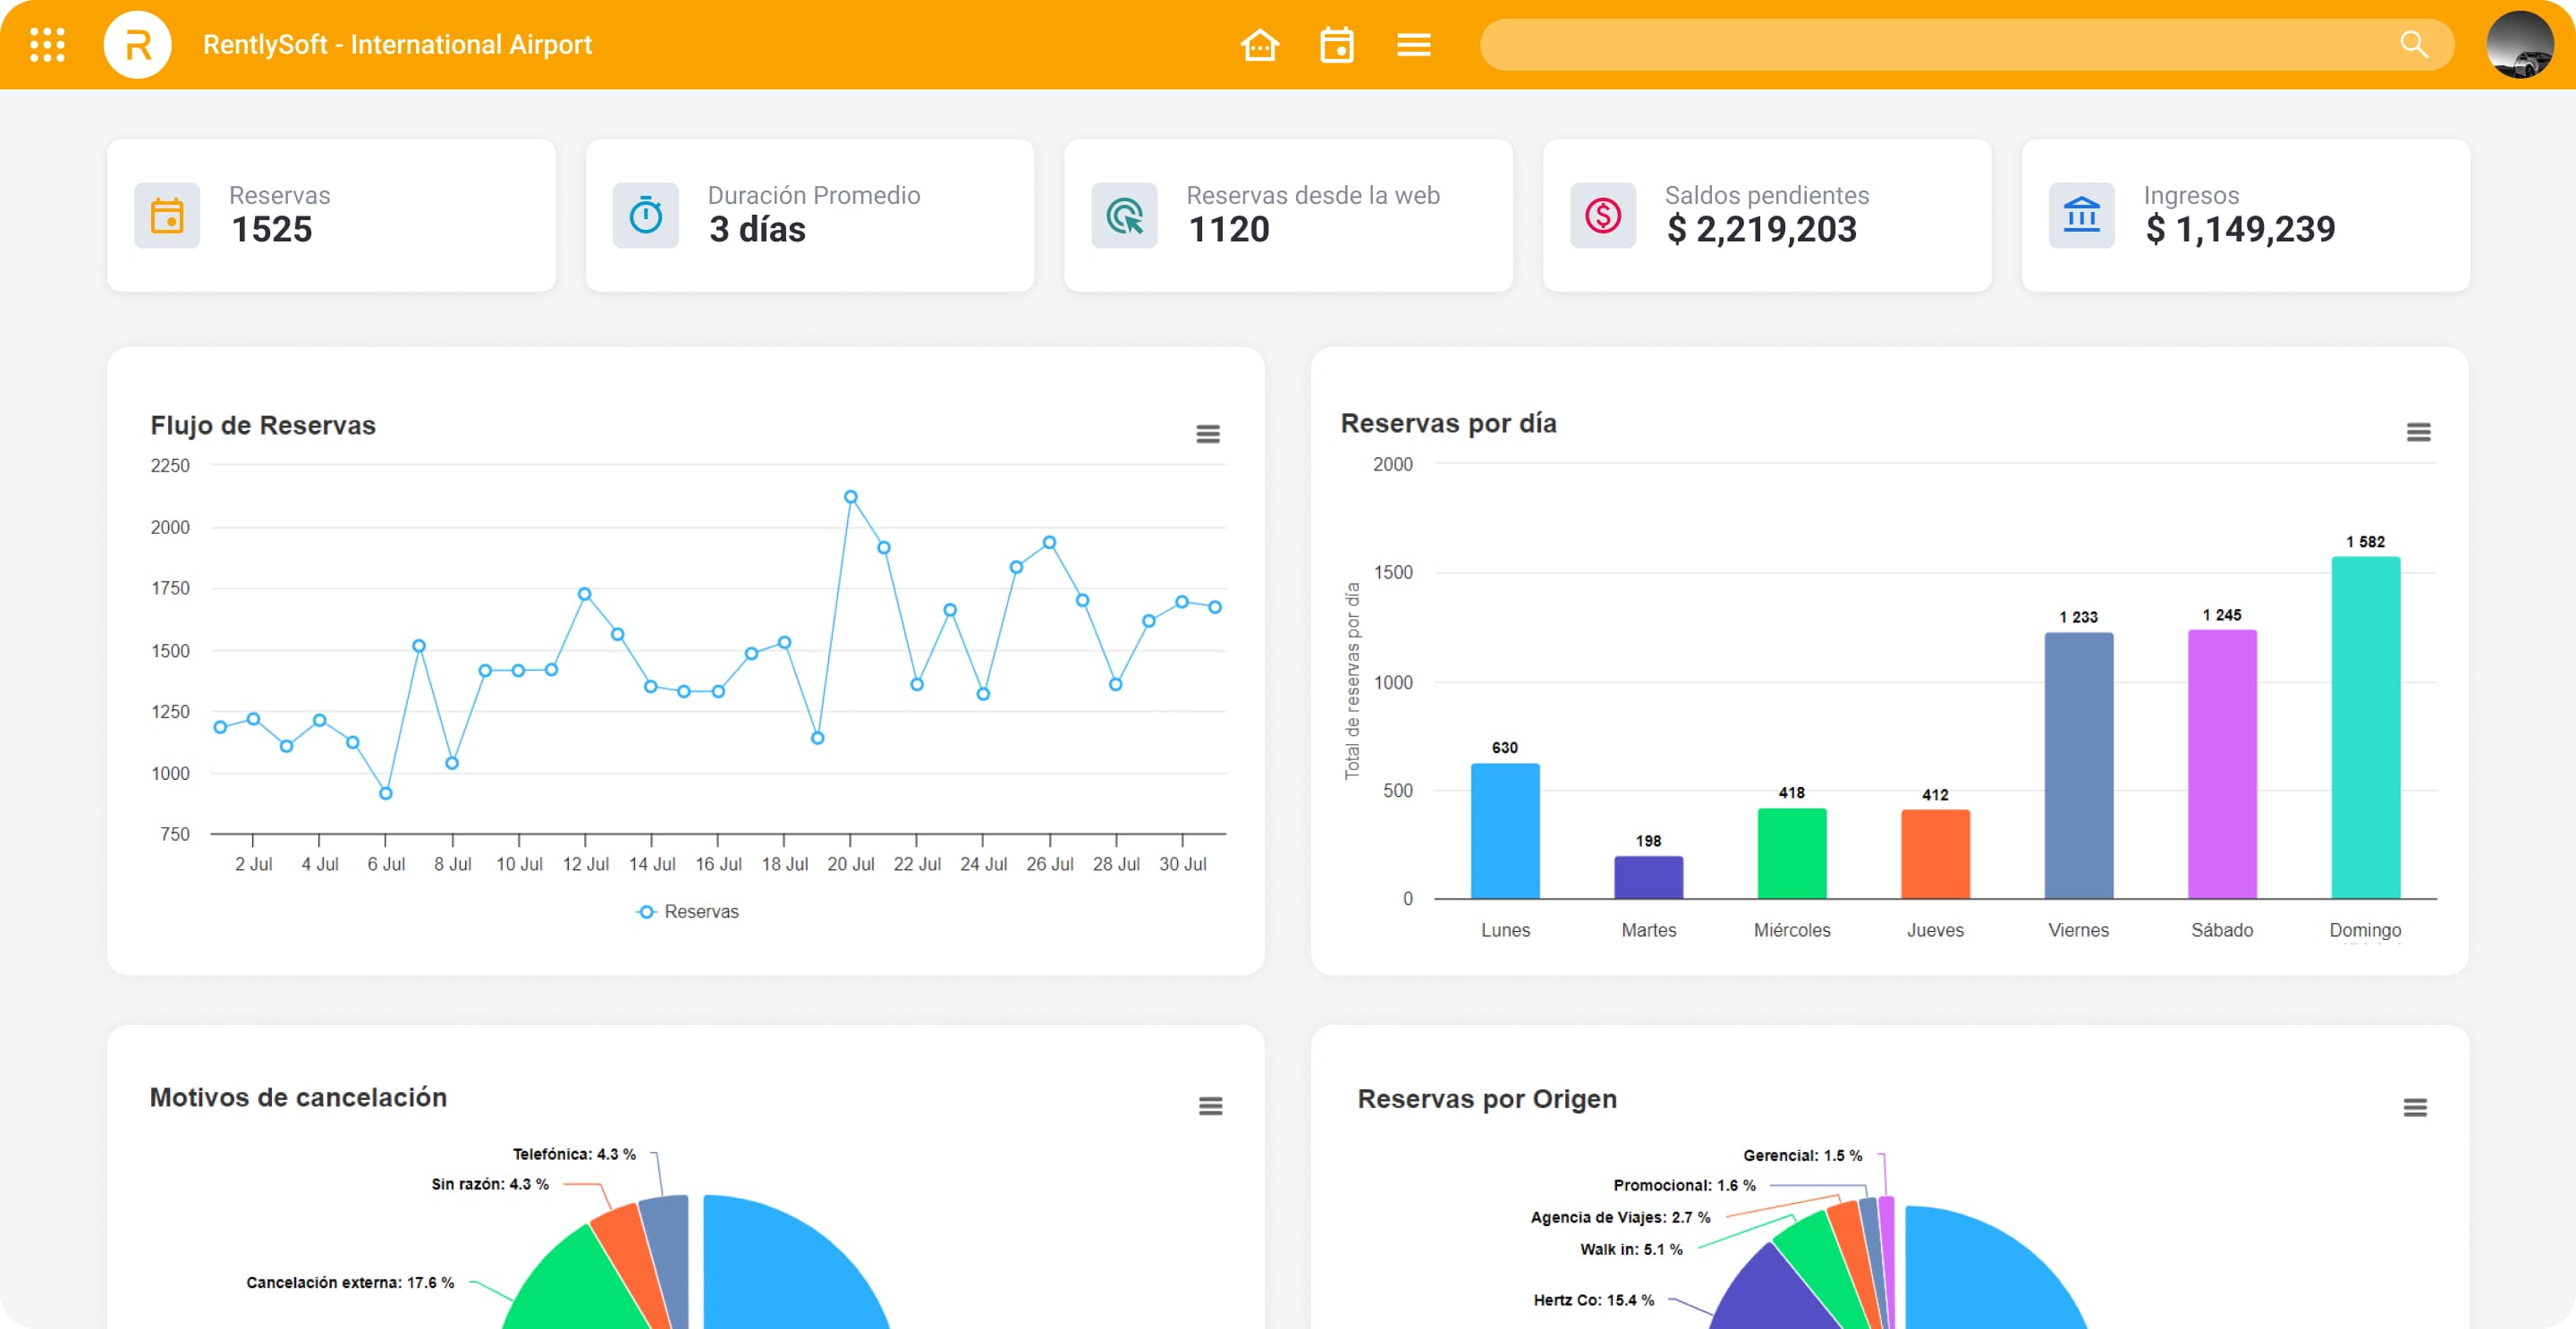Open the apps grid launcher icon

47,45
